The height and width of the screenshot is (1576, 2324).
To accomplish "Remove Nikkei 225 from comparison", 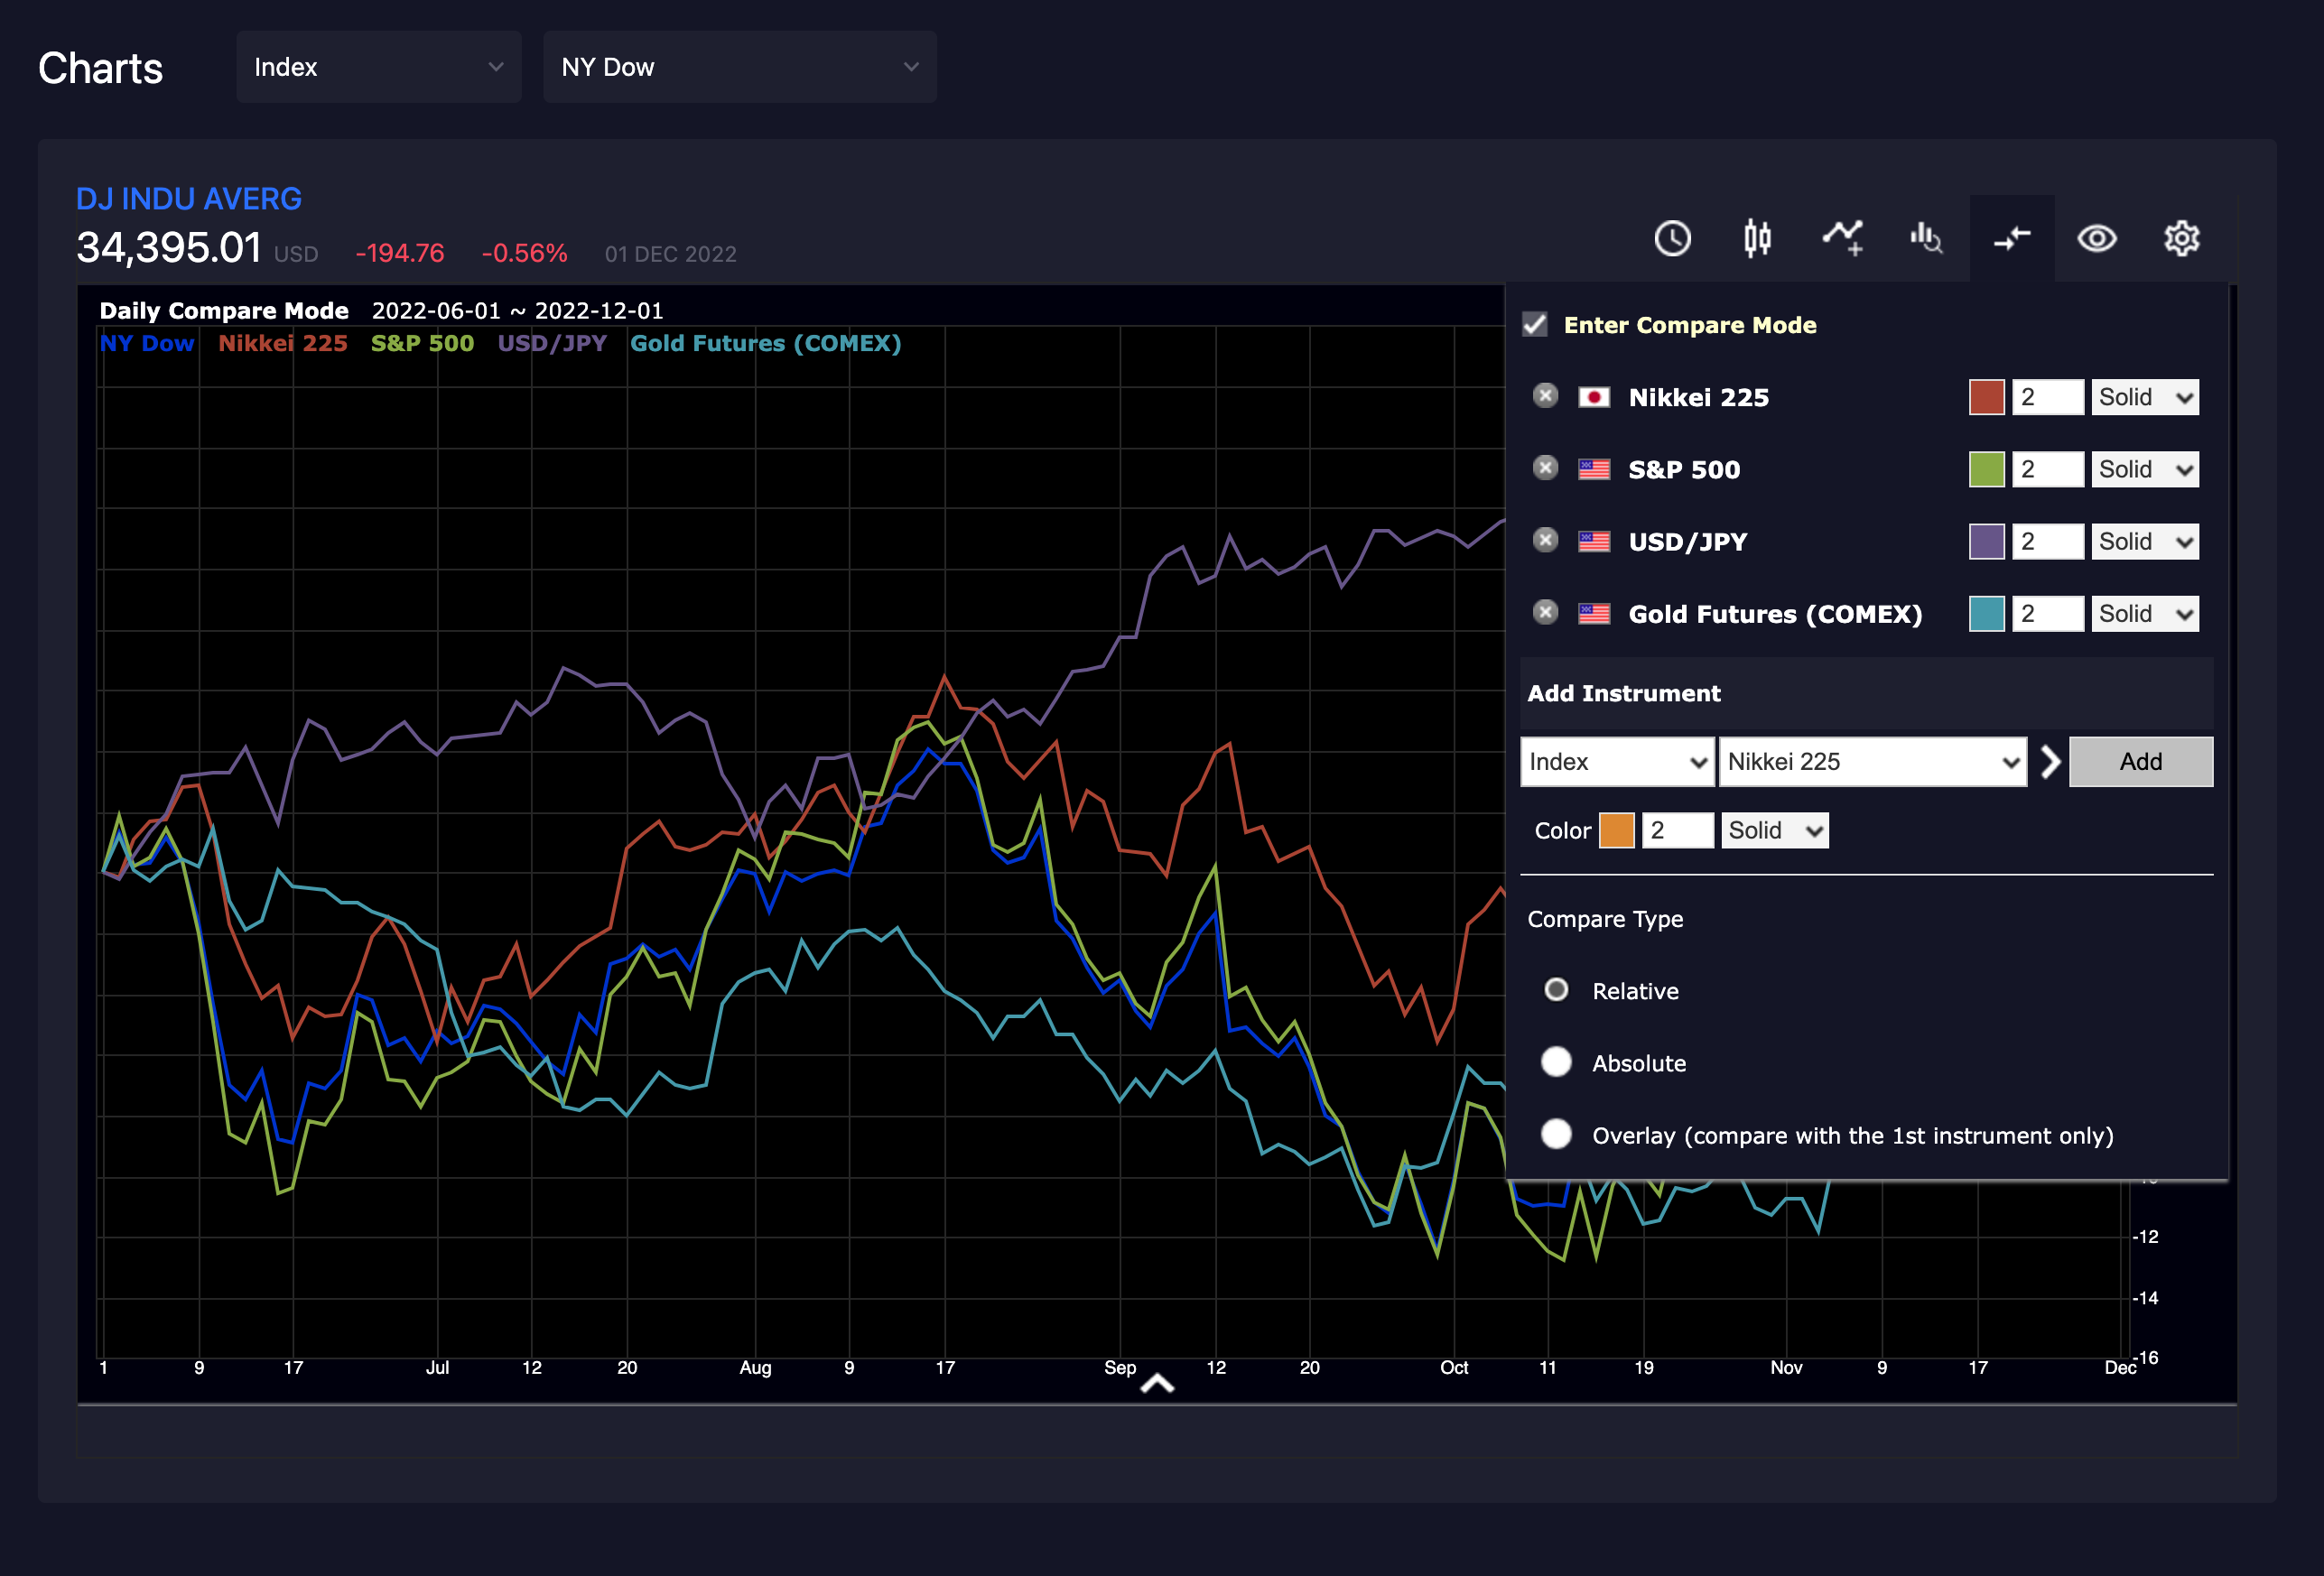I will click(1545, 396).
